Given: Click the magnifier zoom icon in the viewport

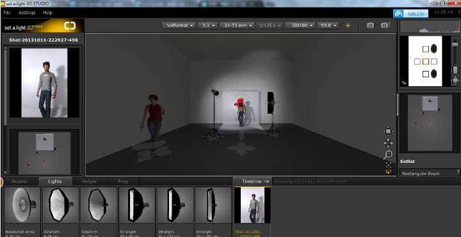Looking at the screenshot, I should pyautogui.click(x=388, y=155).
